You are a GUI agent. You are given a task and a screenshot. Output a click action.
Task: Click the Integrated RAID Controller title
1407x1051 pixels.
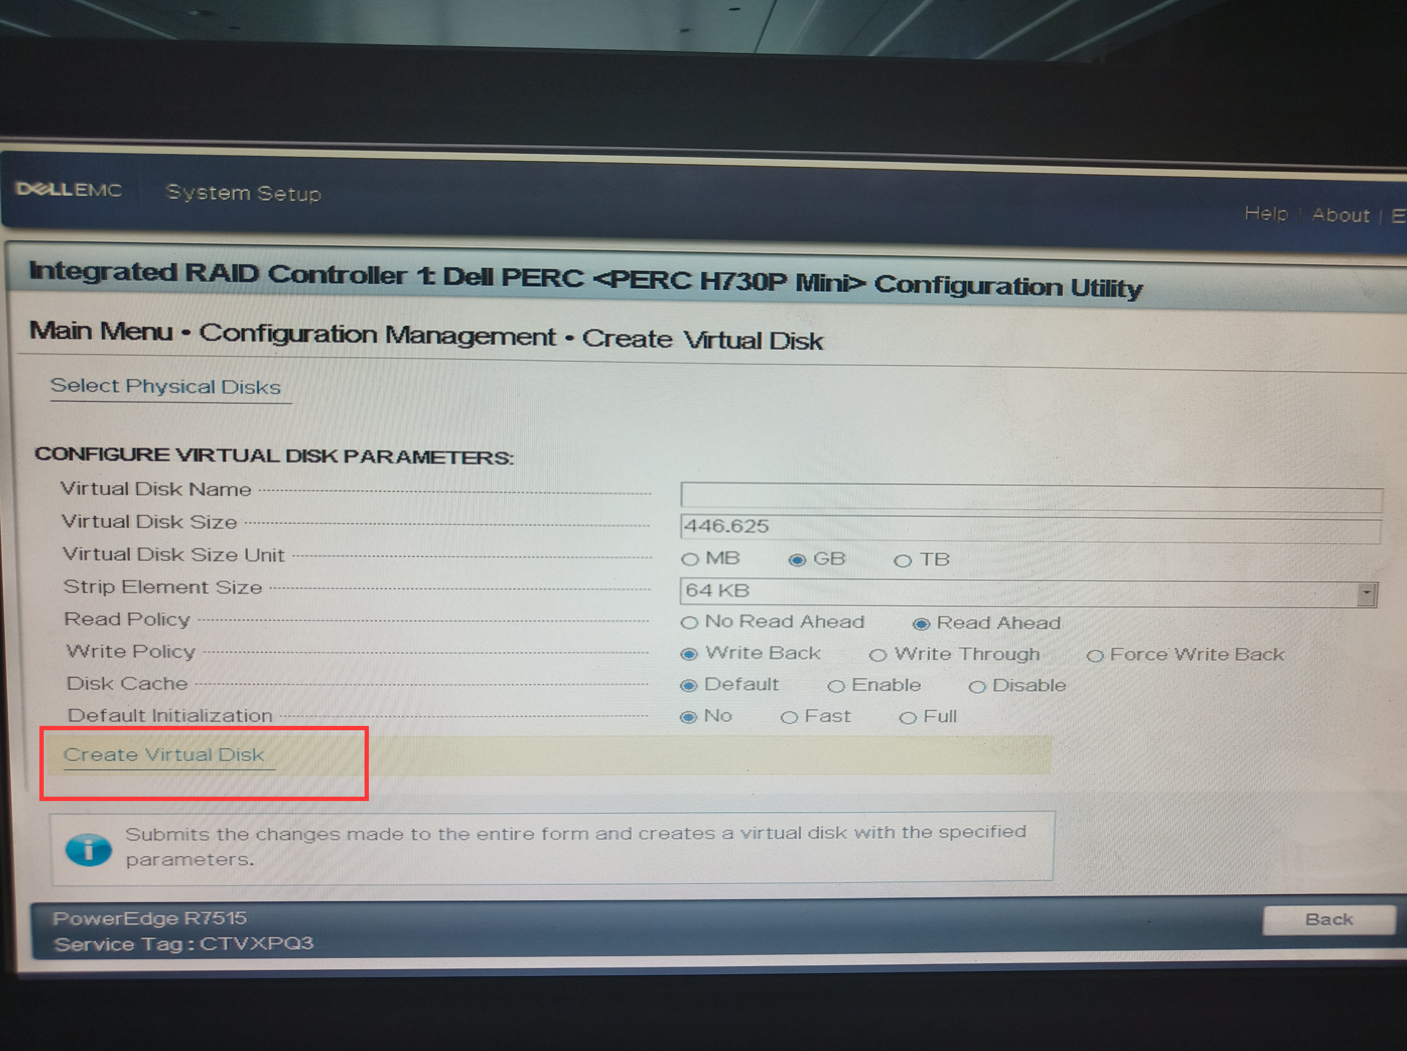(x=585, y=280)
